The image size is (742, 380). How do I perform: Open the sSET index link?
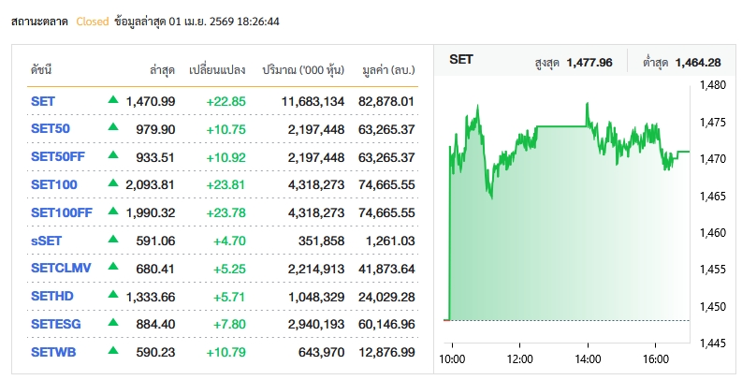click(47, 241)
